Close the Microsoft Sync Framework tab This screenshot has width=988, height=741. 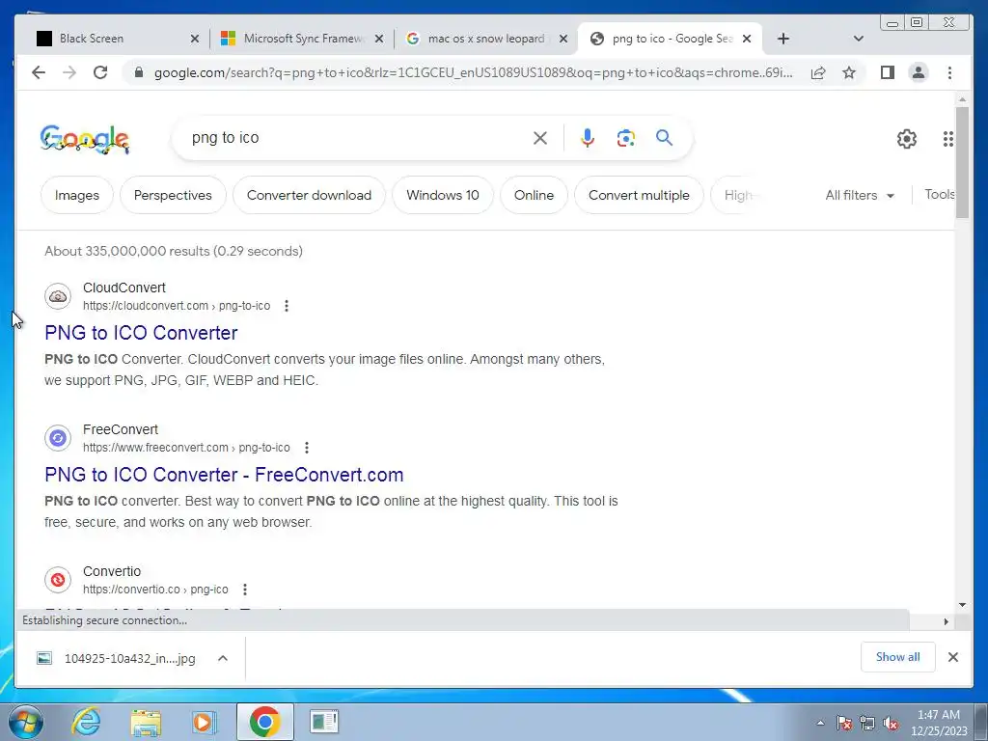pyautogui.click(x=378, y=39)
